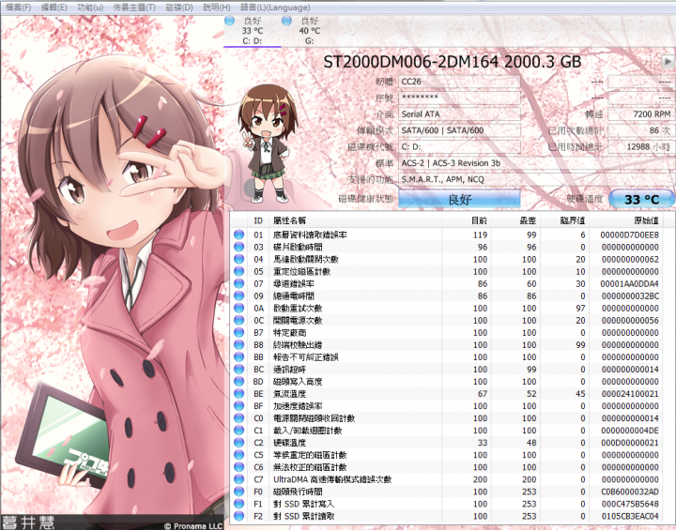Click the status icon for attribute 0A
The image size is (676, 530).
pyautogui.click(x=238, y=308)
